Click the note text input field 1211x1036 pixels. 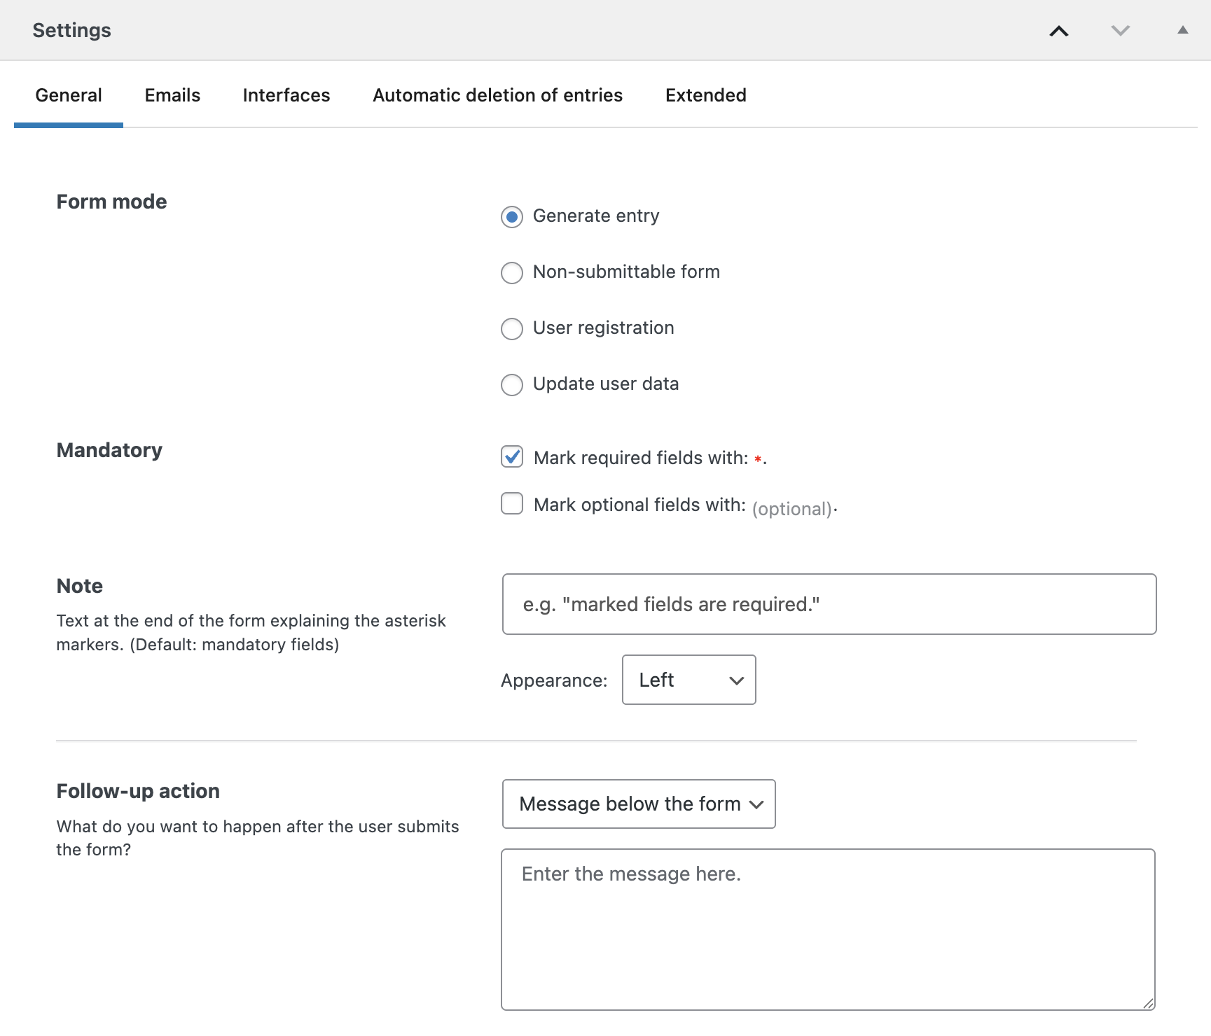[829, 603]
